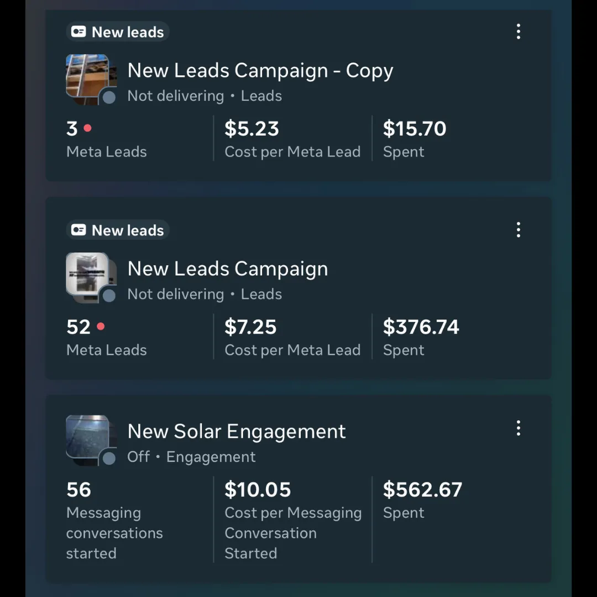Open three-dot menu for New Leads Campaign
The image size is (597, 597).
pos(518,230)
